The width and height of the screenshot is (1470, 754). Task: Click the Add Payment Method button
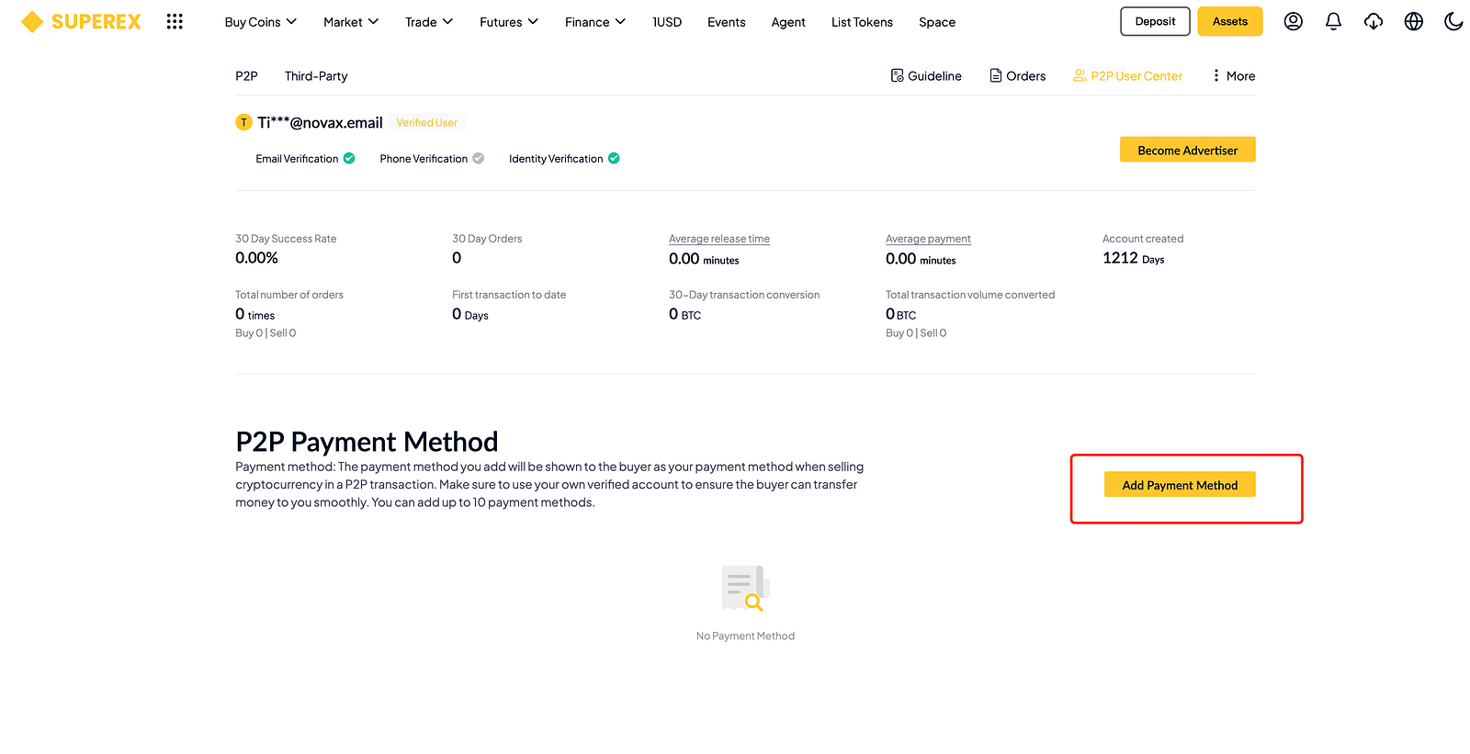click(x=1180, y=485)
